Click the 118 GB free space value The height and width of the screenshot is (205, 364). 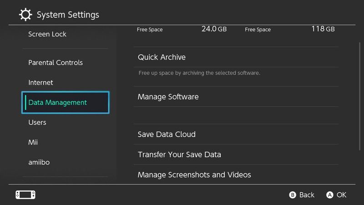tap(323, 29)
